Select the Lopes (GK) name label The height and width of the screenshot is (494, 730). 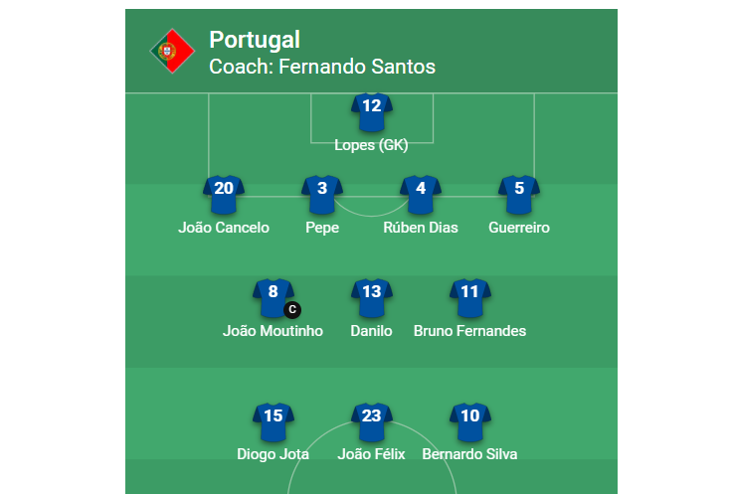coord(371,145)
